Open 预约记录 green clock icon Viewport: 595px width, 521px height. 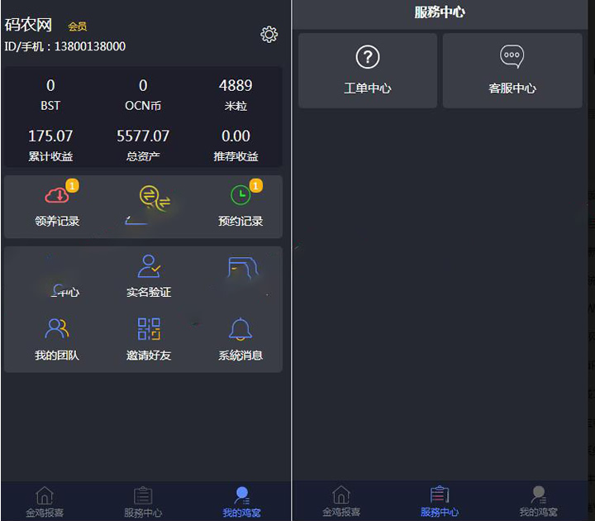tap(240, 195)
